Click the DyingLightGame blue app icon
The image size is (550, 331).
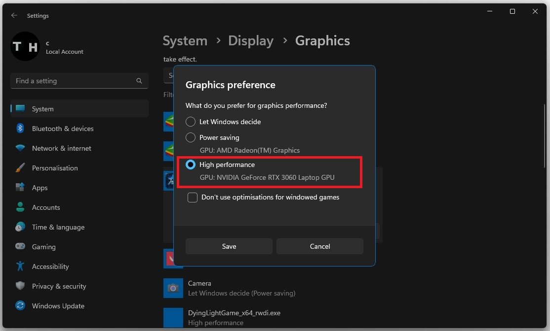[173, 317]
